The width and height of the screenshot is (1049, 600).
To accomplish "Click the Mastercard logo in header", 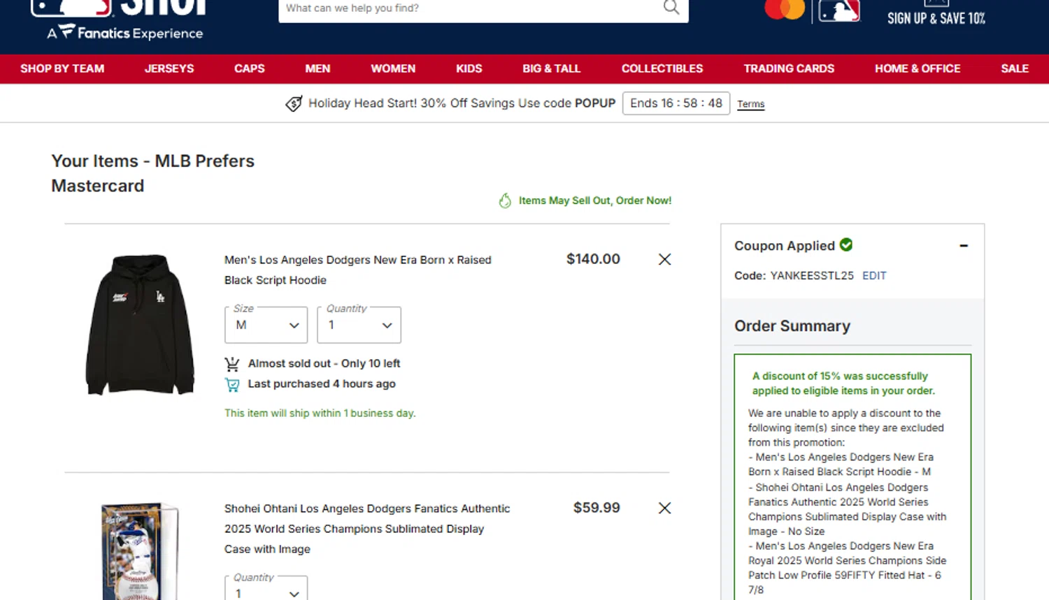I will [784, 9].
